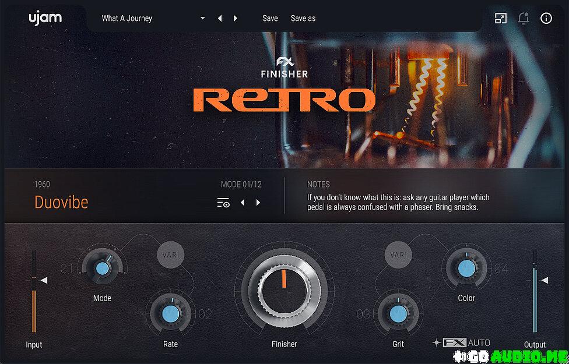Open the mode list browser icon
Screen dimensions: 569x364
click(x=223, y=203)
